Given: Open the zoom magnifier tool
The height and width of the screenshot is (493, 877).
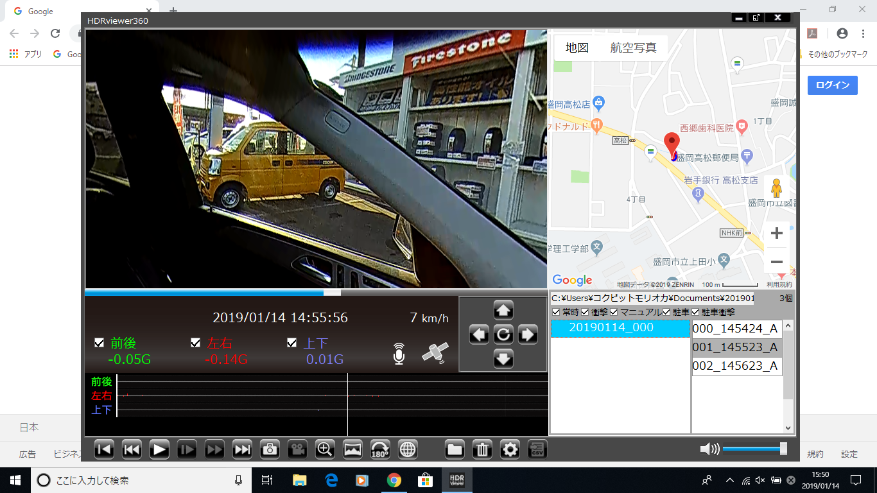Looking at the screenshot, I should (326, 449).
